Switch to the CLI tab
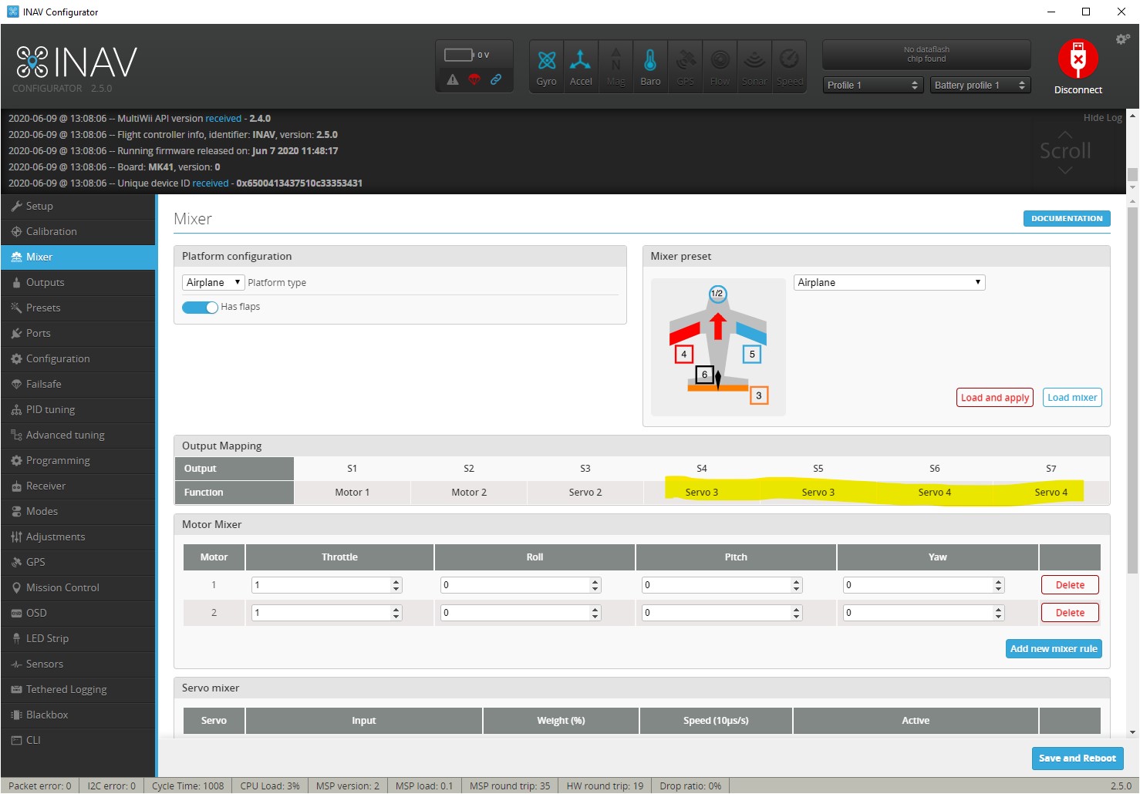The image size is (1140, 794). pyautogui.click(x=32, y=739)
